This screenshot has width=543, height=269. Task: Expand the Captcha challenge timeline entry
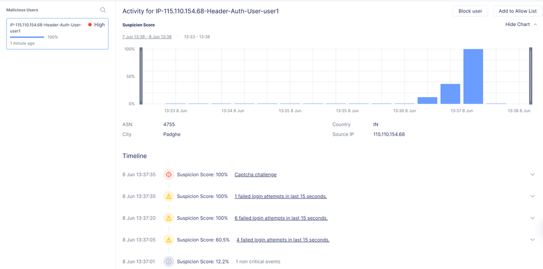pos(533,175)
